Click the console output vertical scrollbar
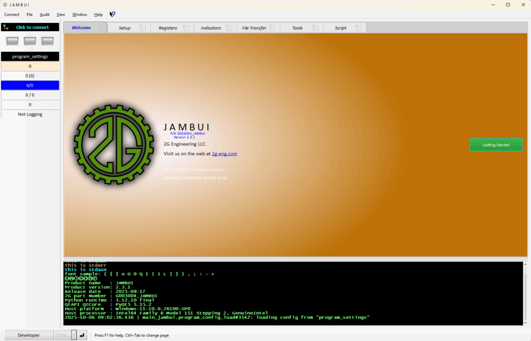 (525, 293)
